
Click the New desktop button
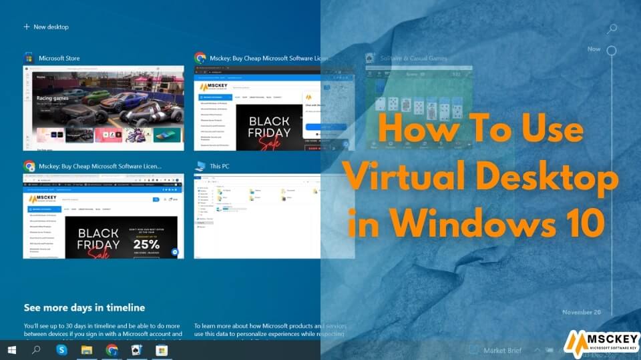point(46,27)
